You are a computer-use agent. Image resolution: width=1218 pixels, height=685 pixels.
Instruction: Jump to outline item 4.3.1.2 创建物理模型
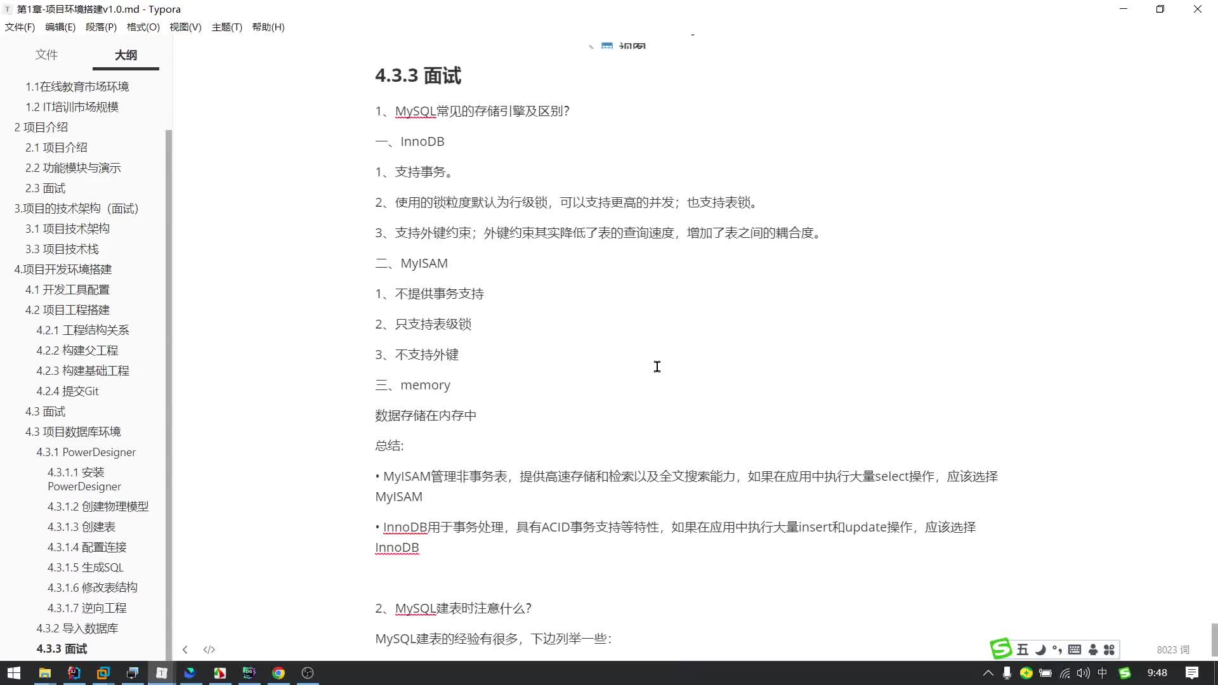point(98,507)
